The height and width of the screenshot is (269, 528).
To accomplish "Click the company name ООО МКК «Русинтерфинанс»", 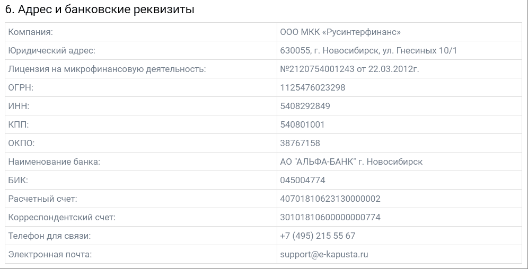I will 340,32.
